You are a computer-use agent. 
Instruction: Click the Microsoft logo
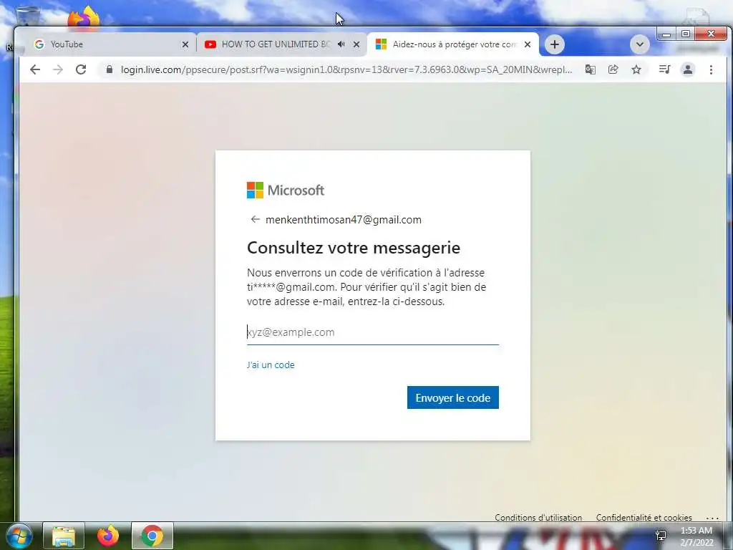[285, 190]
